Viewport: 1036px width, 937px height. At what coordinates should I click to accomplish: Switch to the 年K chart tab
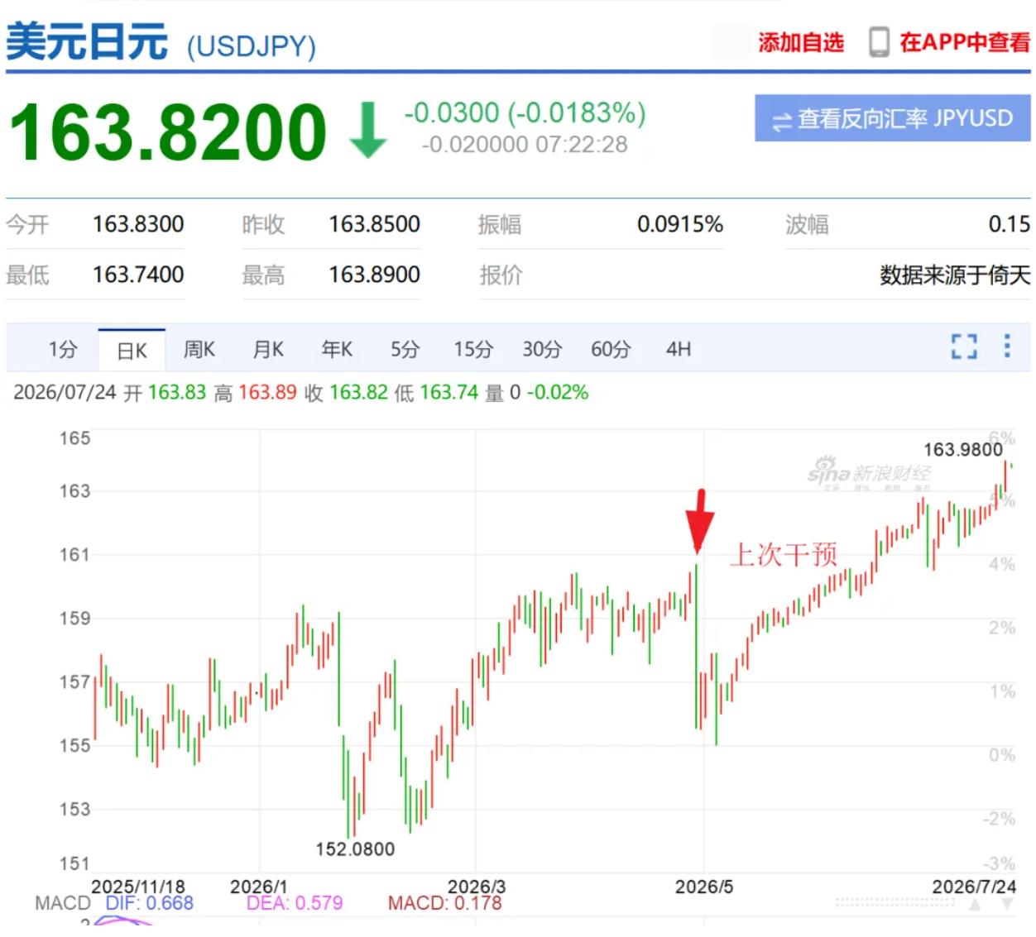(x=337, y=350)
